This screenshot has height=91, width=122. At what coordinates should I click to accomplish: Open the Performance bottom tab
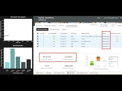(x=94, y=73)
